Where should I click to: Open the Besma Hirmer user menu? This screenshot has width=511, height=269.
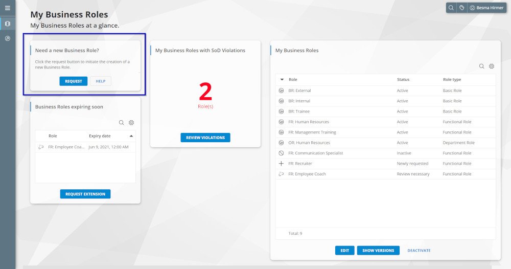(486, 8)
